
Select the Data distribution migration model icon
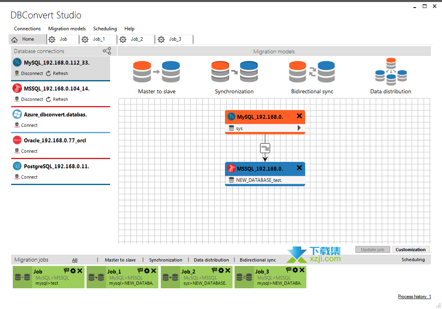391,72
